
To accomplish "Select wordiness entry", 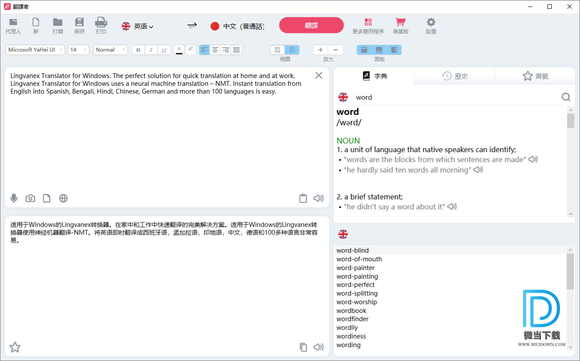I will 351,336.
